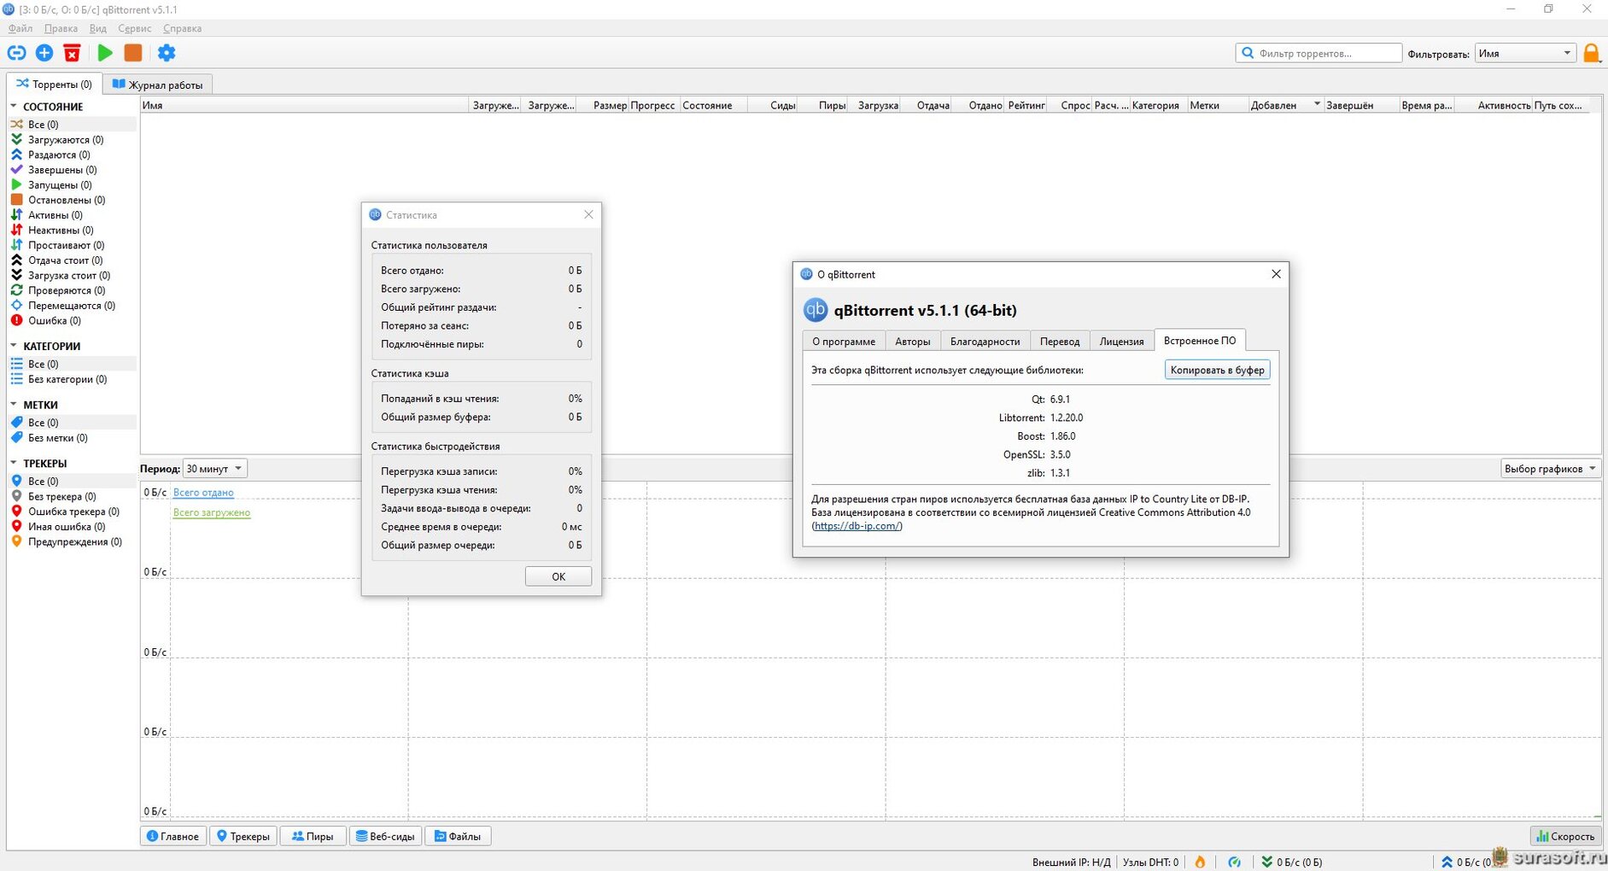This screenshot has height=871, width=1608.
Task: Click the add torrent link toolbar icon
Action: [16, 53]
